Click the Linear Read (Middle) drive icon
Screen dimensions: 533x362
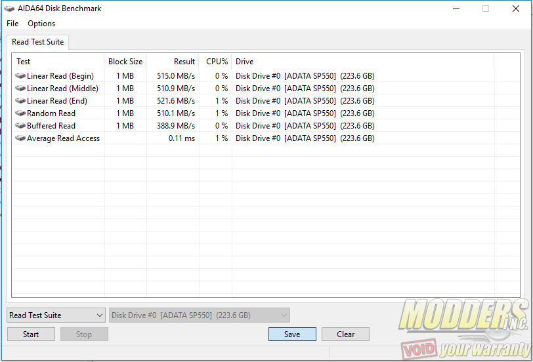20,88
